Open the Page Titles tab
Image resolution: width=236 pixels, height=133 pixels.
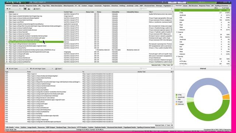pyautogui.click(x=46, y=6)
